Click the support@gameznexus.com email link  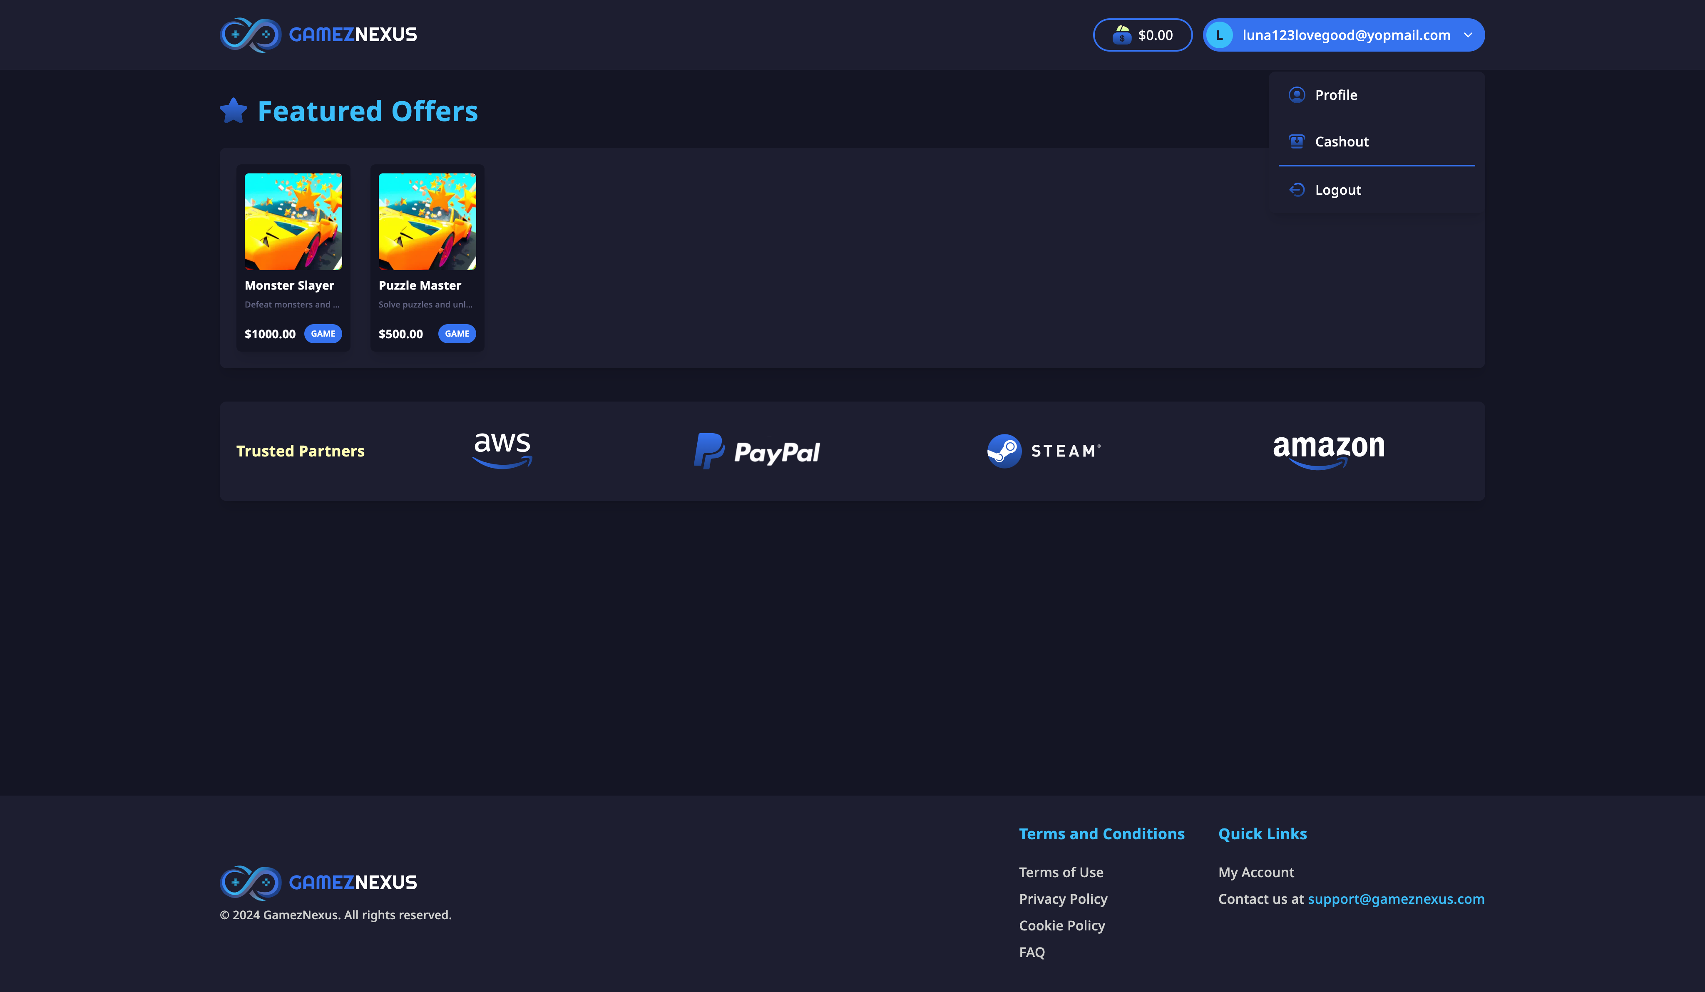1396,899
